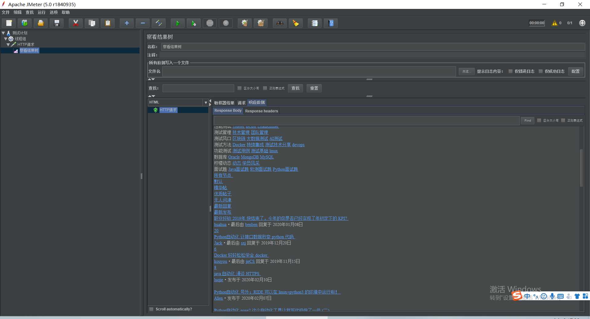Image resolution: width=590 pixels, height=319 pixels.
Task: Click the response body vertical scrollbar
Action: click(581, 168)
